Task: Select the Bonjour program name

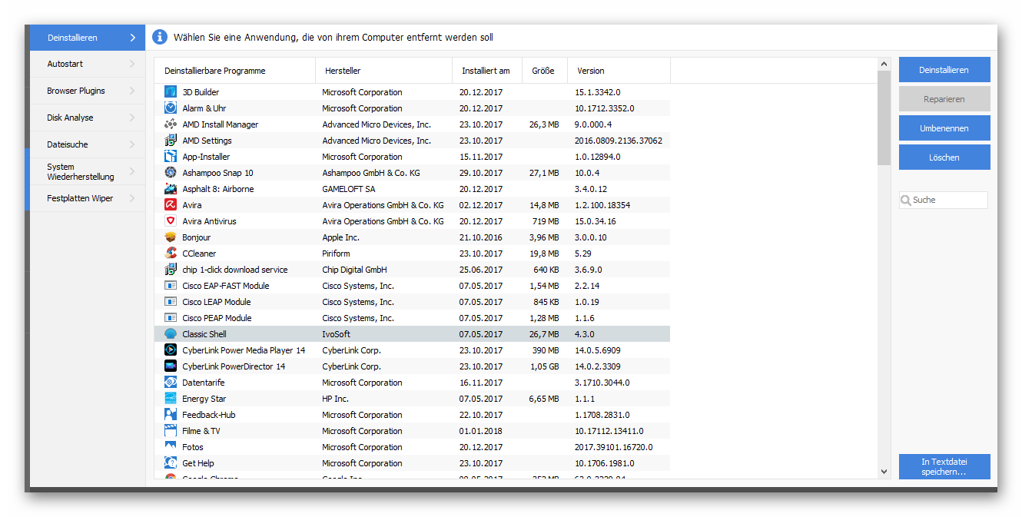Action: [x=197, y=237]
